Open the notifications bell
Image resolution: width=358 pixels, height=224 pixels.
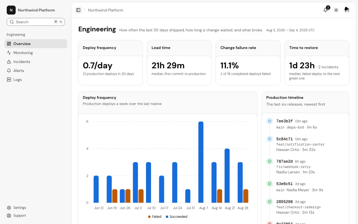pyautogui.click(x=326, y=10)
